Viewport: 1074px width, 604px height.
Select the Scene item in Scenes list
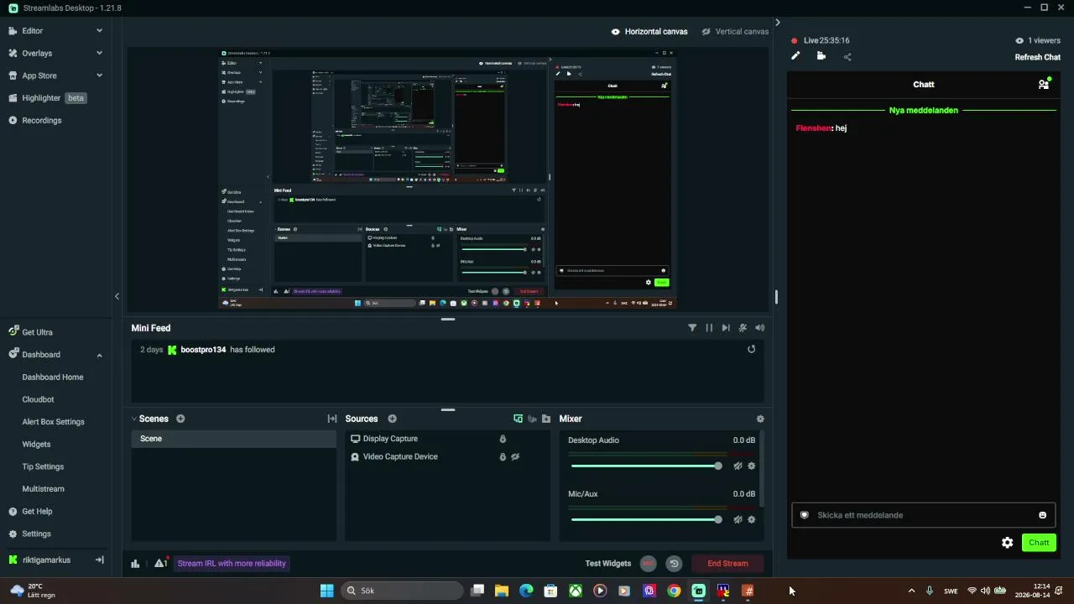233,439
